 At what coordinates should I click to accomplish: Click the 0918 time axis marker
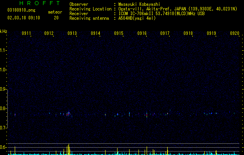pos(188,33)
